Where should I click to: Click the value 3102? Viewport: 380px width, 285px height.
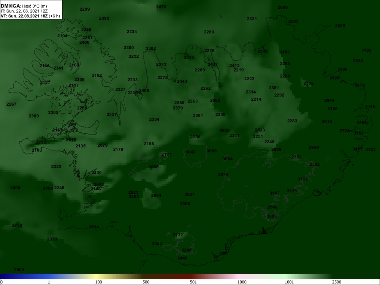(366, 50)
